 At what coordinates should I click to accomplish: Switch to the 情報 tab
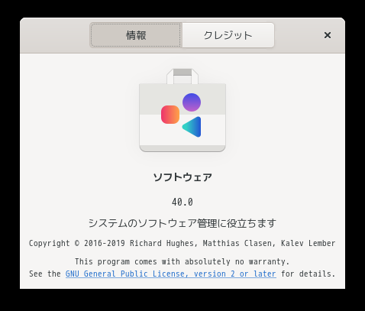coord(136,35)
